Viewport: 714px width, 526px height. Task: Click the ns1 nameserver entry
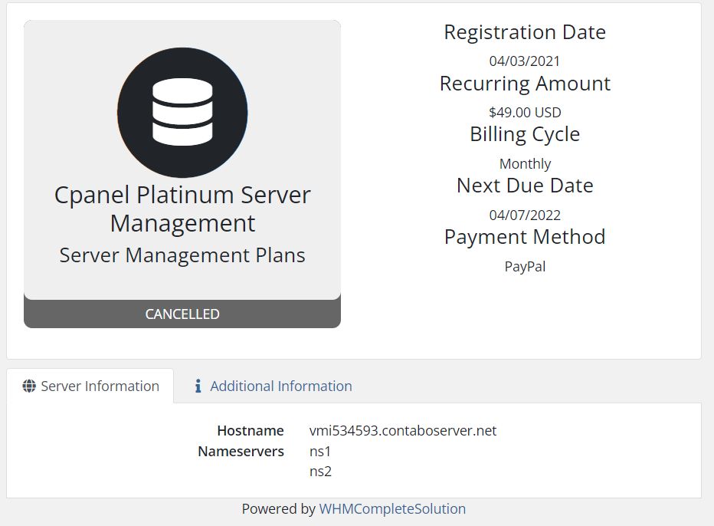tap(320, 452)
